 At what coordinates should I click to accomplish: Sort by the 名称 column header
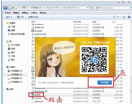33,22
